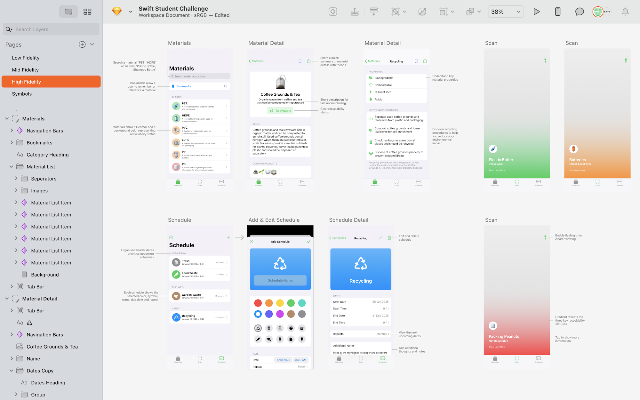
Task: Click the Add page plus icon
Action: (82, 44)
